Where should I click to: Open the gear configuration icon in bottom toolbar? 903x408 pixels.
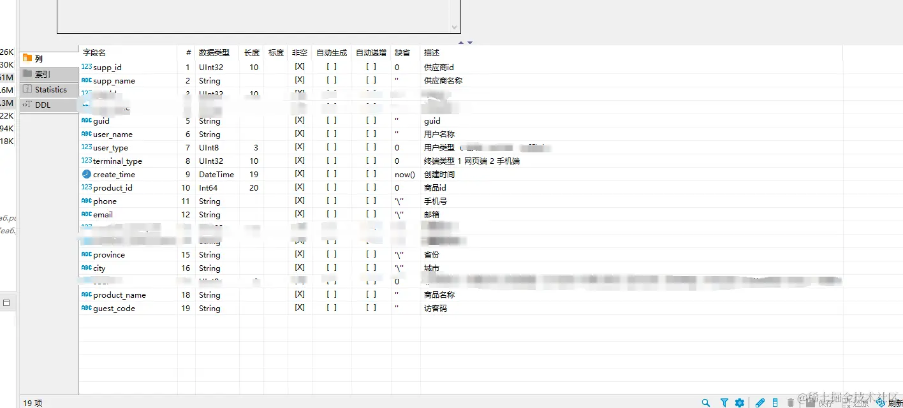pyautogui.click(x=740, y=403)
